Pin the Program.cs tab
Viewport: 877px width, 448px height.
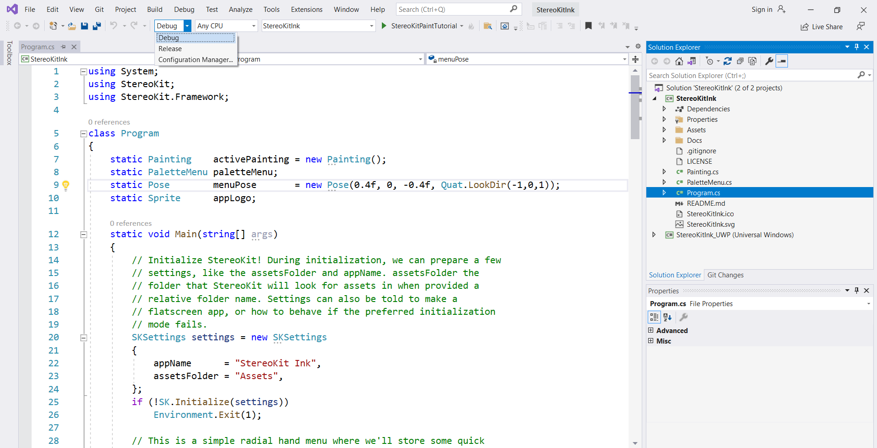tap(63, 47)
